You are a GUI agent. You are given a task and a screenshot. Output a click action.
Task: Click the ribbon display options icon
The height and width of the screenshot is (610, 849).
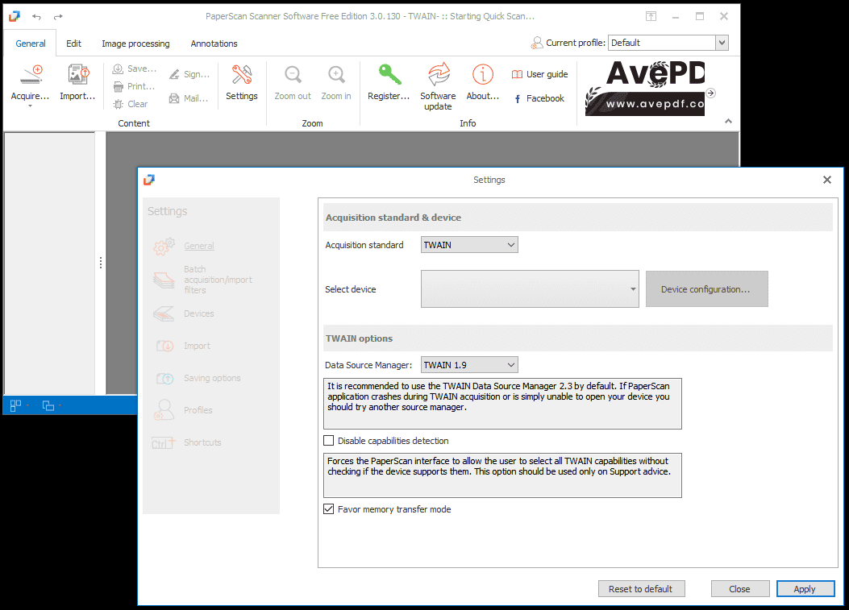coord(651,16)
